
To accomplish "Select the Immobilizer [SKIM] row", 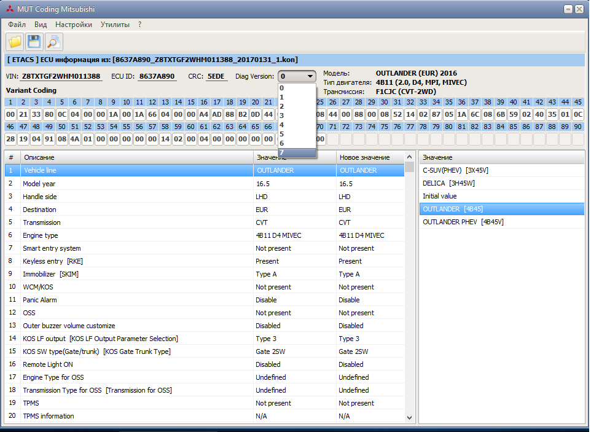I will tap(205, 274).
